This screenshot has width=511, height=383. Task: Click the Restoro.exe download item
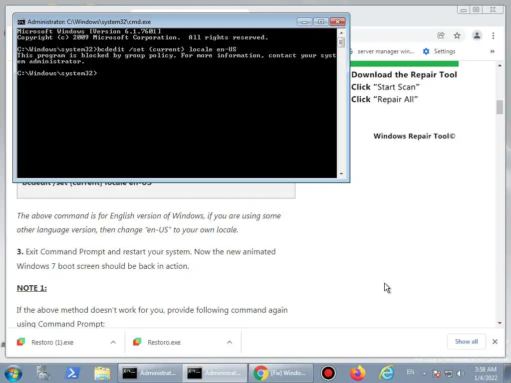point(164,342)
